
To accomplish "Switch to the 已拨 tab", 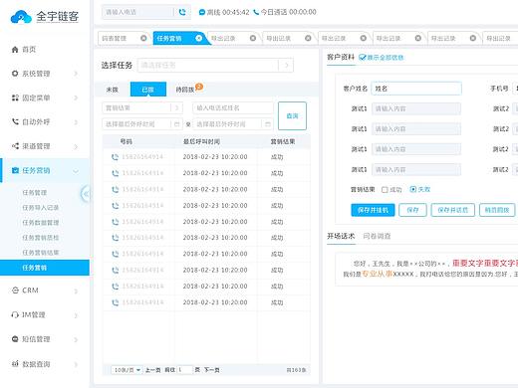I will [x=148, y=90].
